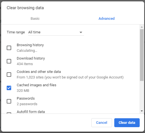
Task: Tick Cookies and other site data checkbox
Action: coord(9,75)
